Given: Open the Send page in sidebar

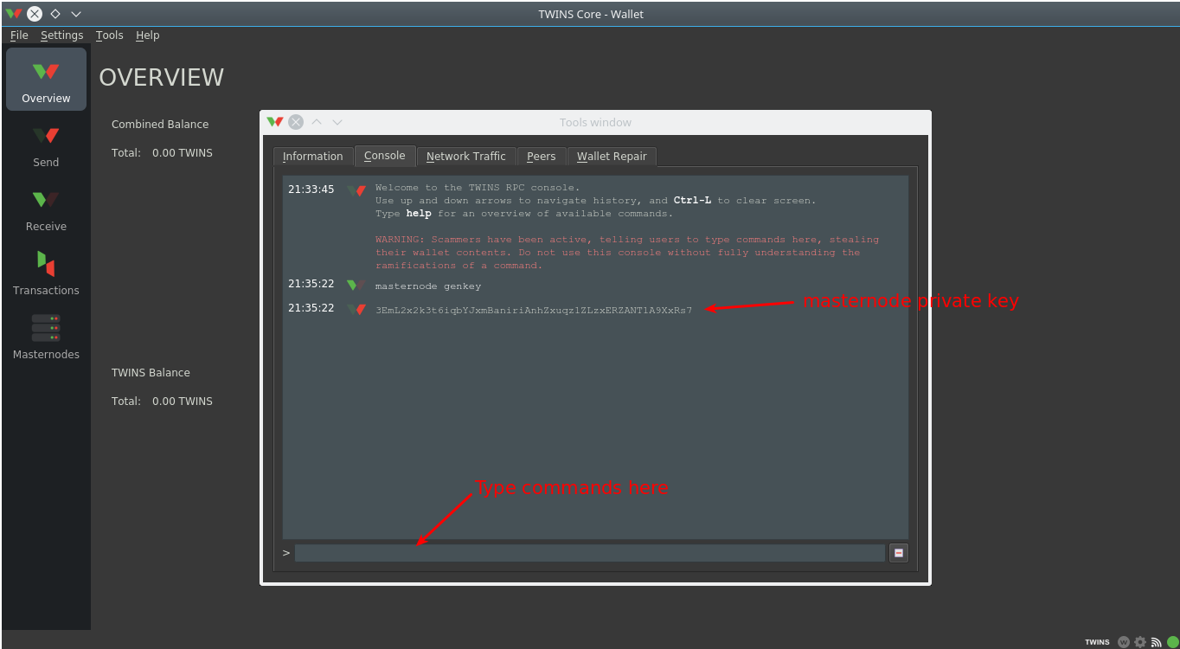Looking at the screenshot, I should tap(46, 145).
